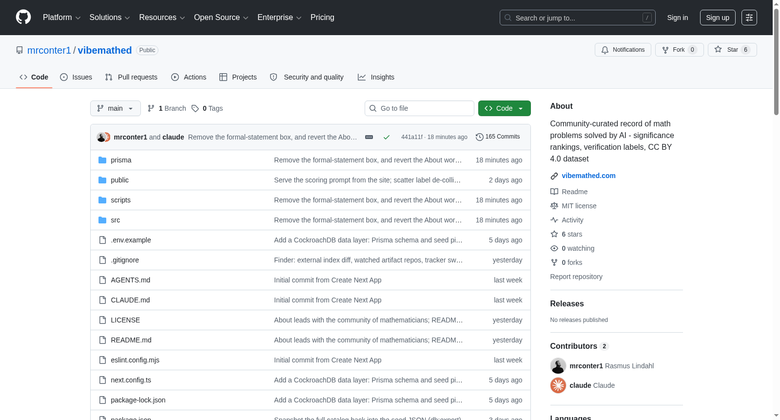Open the AGENTS.md file

point(131,280)
